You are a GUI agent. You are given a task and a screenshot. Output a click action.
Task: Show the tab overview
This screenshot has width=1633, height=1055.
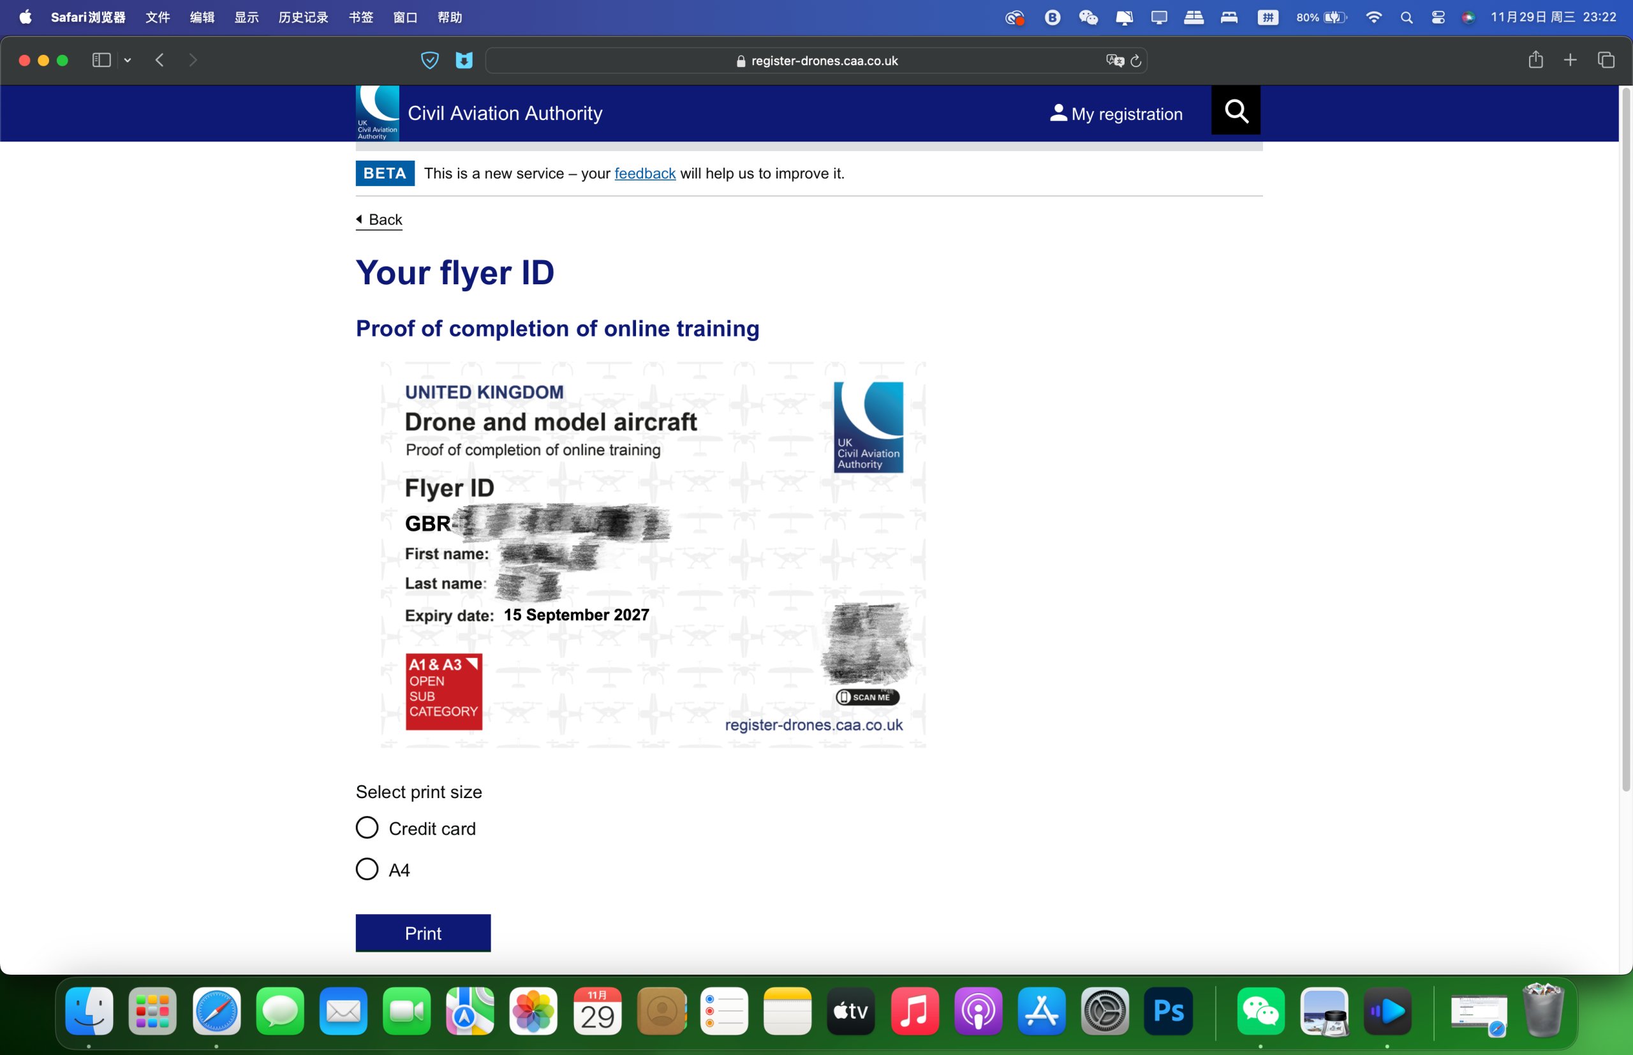click(x=1606, y=61)
